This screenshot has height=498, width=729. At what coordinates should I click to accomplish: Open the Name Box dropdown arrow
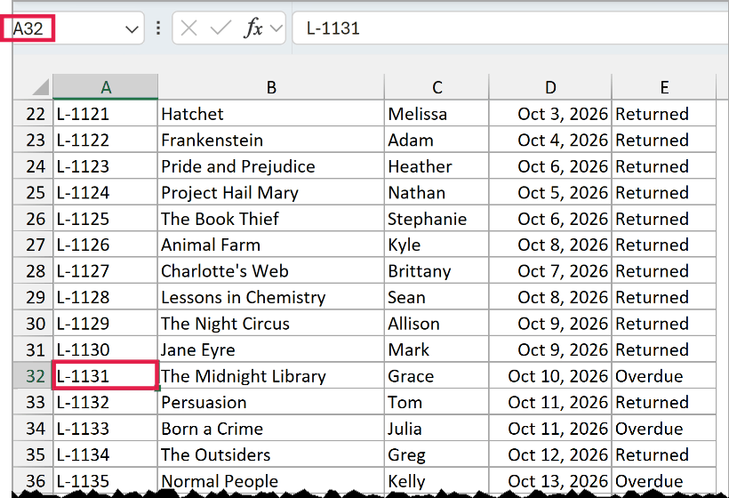pyautogui.click(x=132, y=29)
